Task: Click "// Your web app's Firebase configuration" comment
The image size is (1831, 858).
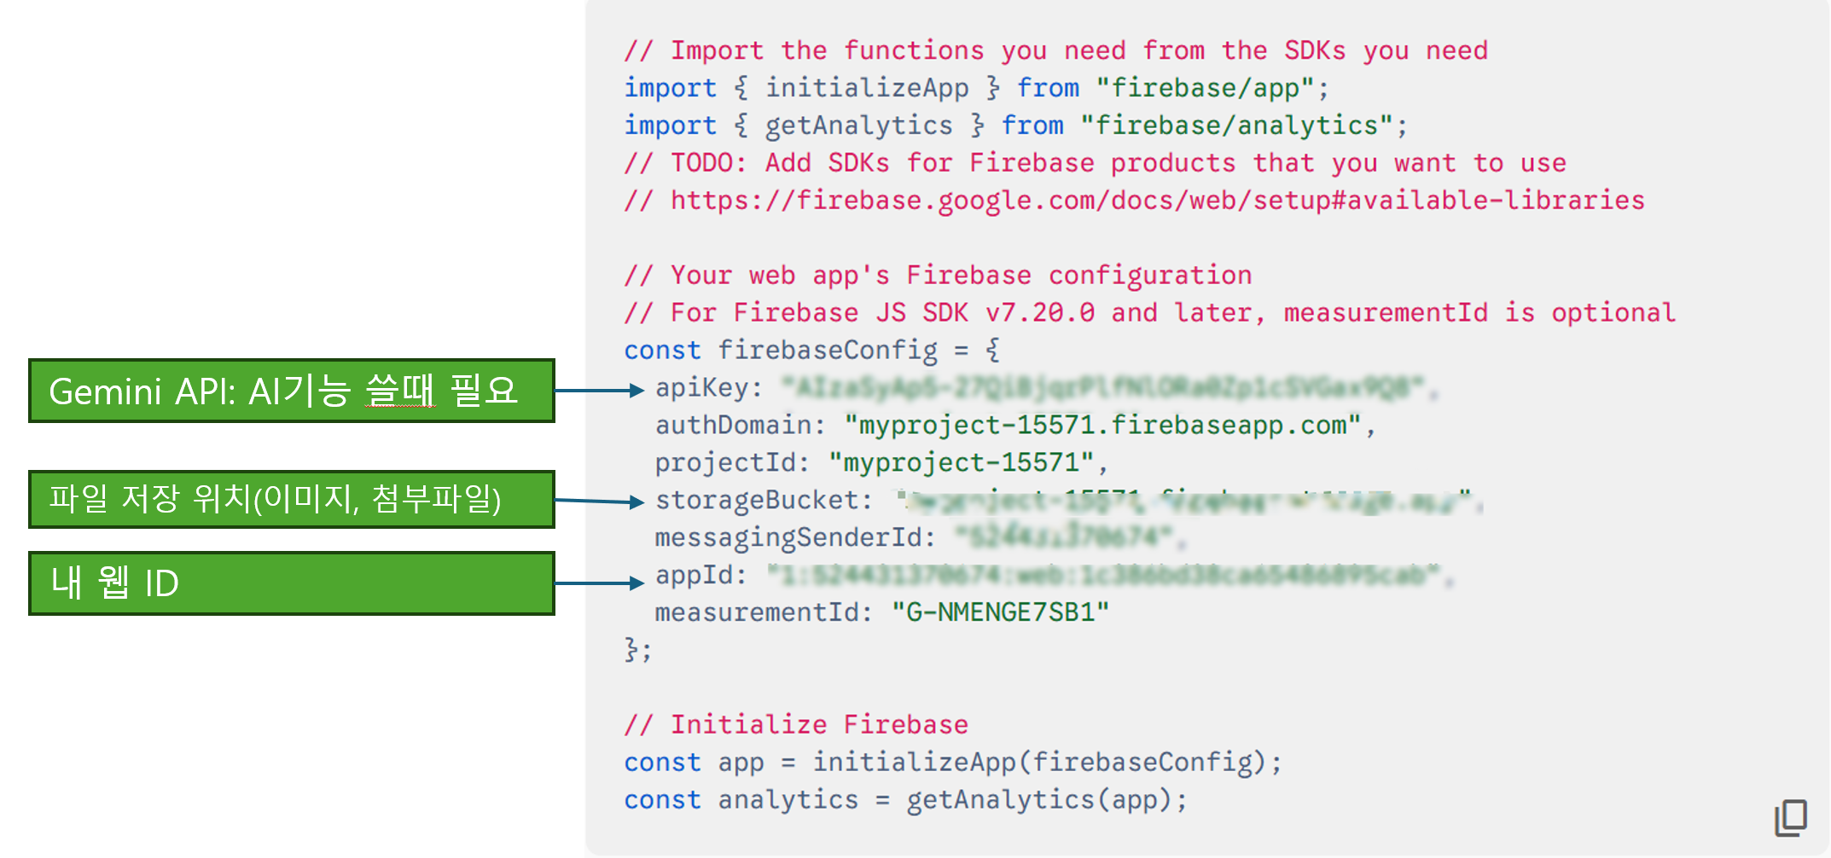Action: click(938, 275)
